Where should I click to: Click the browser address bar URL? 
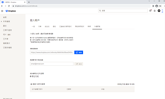(26, 6)
